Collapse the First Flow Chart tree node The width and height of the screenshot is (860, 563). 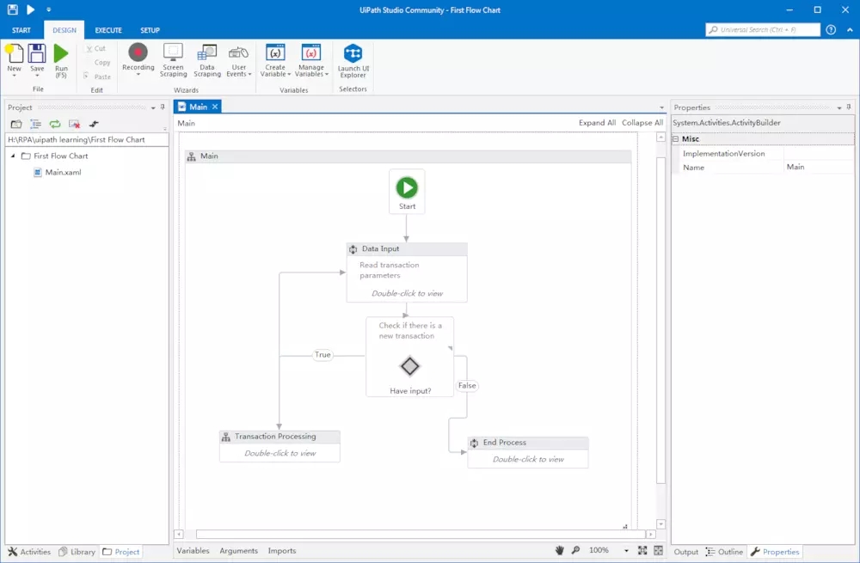pyautogui.click(x=13, y=156)
